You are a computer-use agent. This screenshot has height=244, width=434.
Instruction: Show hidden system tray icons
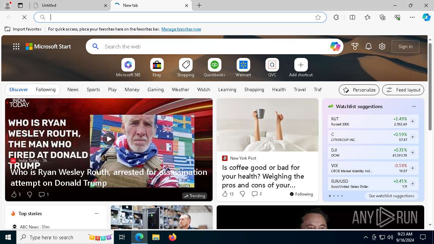click(366, 237)
